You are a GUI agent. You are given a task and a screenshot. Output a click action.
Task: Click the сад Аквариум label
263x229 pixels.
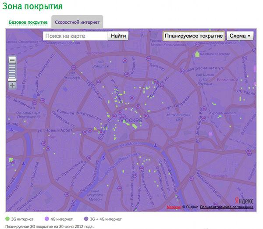point(72,75)
